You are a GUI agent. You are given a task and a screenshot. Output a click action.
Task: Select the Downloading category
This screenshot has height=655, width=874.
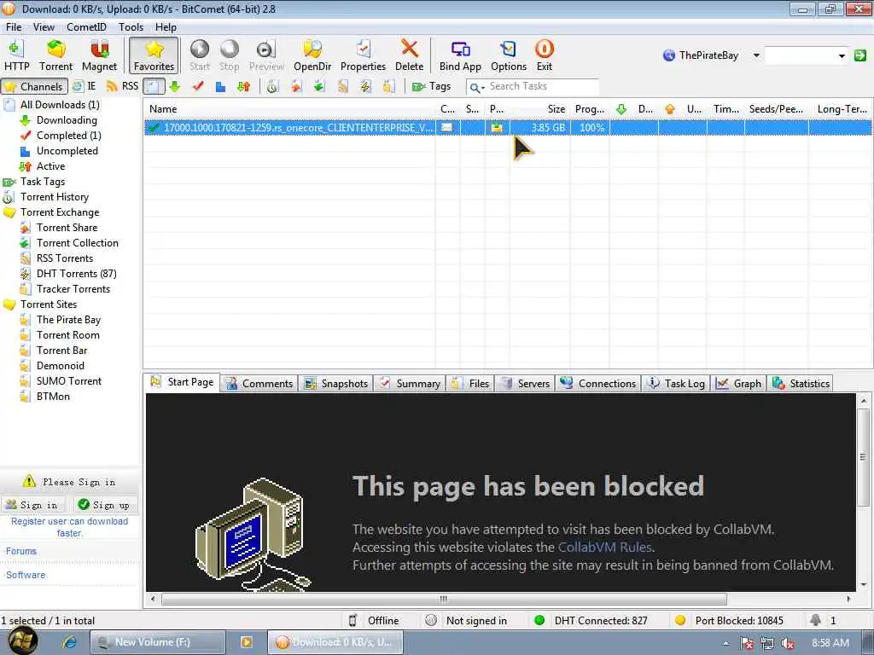(67, 120)
